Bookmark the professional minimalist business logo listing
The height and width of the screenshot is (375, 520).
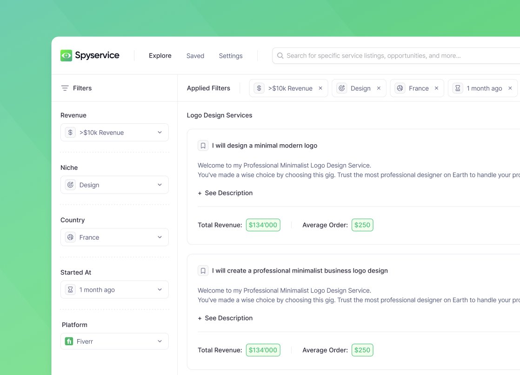pyautogui.click(x=203, y=270)
